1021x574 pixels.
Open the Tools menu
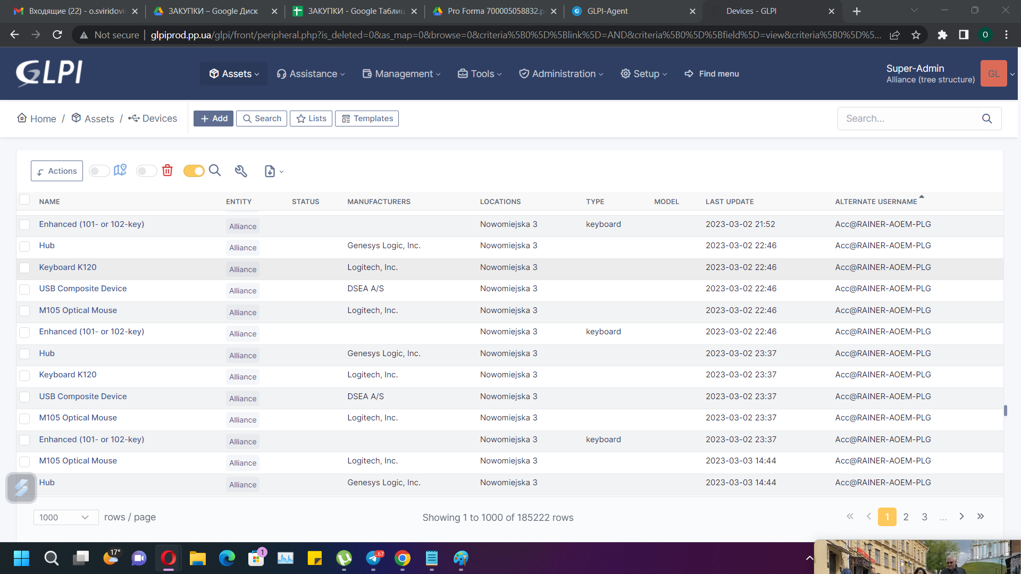coord(480,74)
